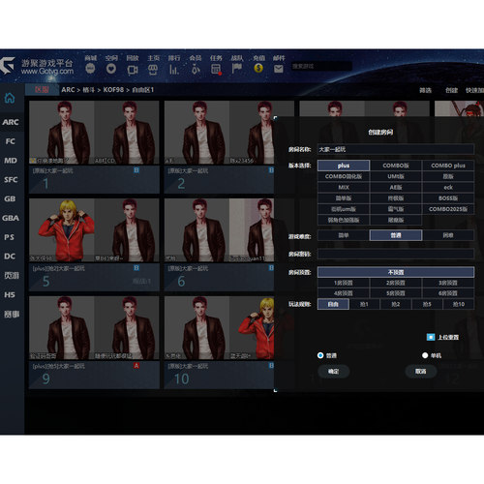The height and width of the screenshot is (484, 484).
Task: Click KOF98 in the breadcrumb
Action: (x=113, y=90)
